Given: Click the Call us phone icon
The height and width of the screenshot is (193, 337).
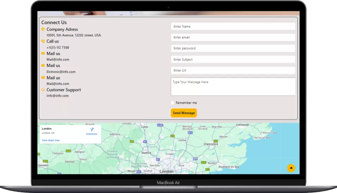Looking at the screenshot, I should coord(43,41).
